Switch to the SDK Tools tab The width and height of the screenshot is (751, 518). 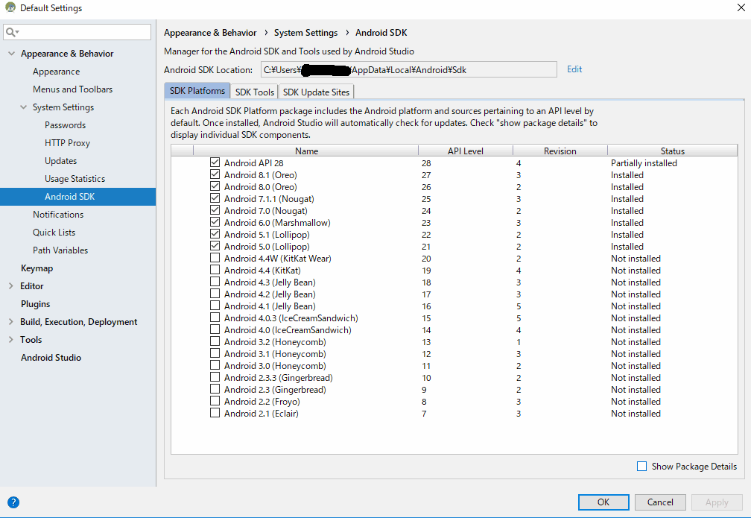click(x=254, y=92)
